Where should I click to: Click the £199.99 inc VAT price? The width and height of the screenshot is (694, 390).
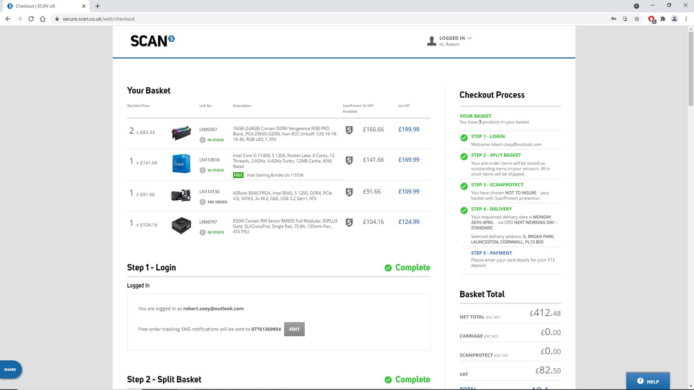pos(409,129)
